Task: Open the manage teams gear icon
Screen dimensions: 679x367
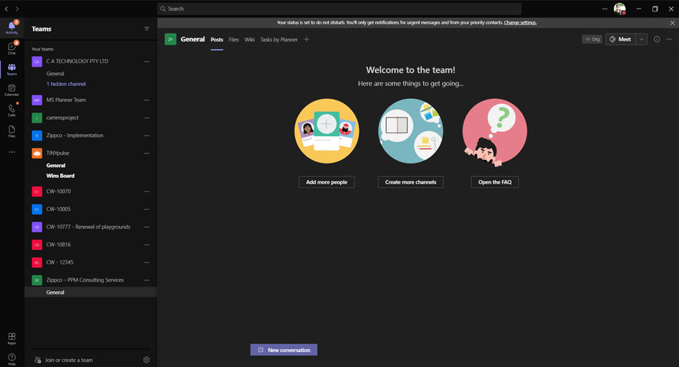Action: pos(146,360)
